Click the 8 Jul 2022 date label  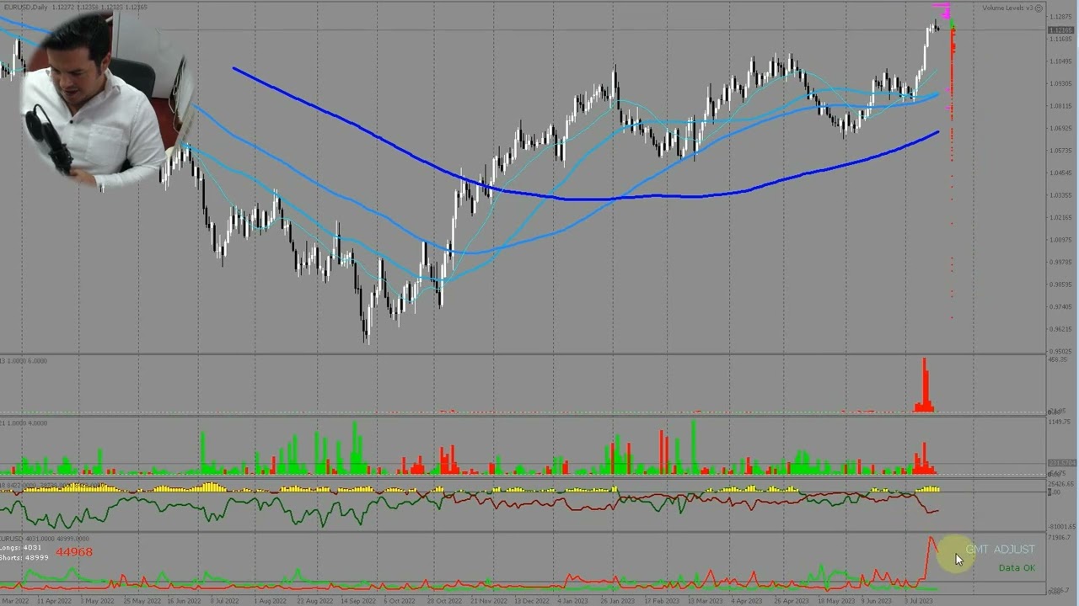coord(224,601)
